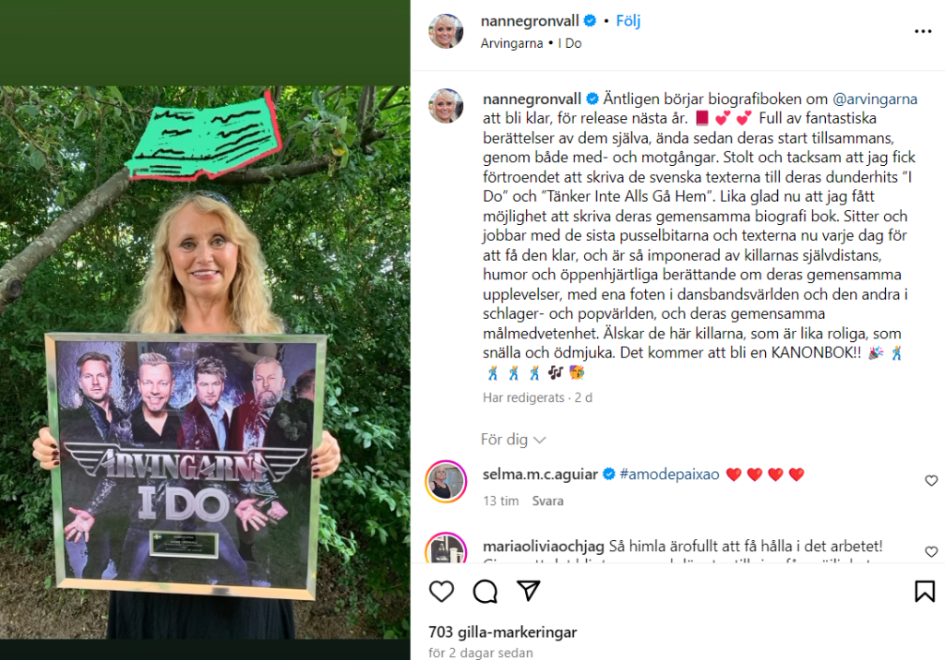Open the @arvingarna mention link
The width and height of the screenshot is (945, 660).
875,99
